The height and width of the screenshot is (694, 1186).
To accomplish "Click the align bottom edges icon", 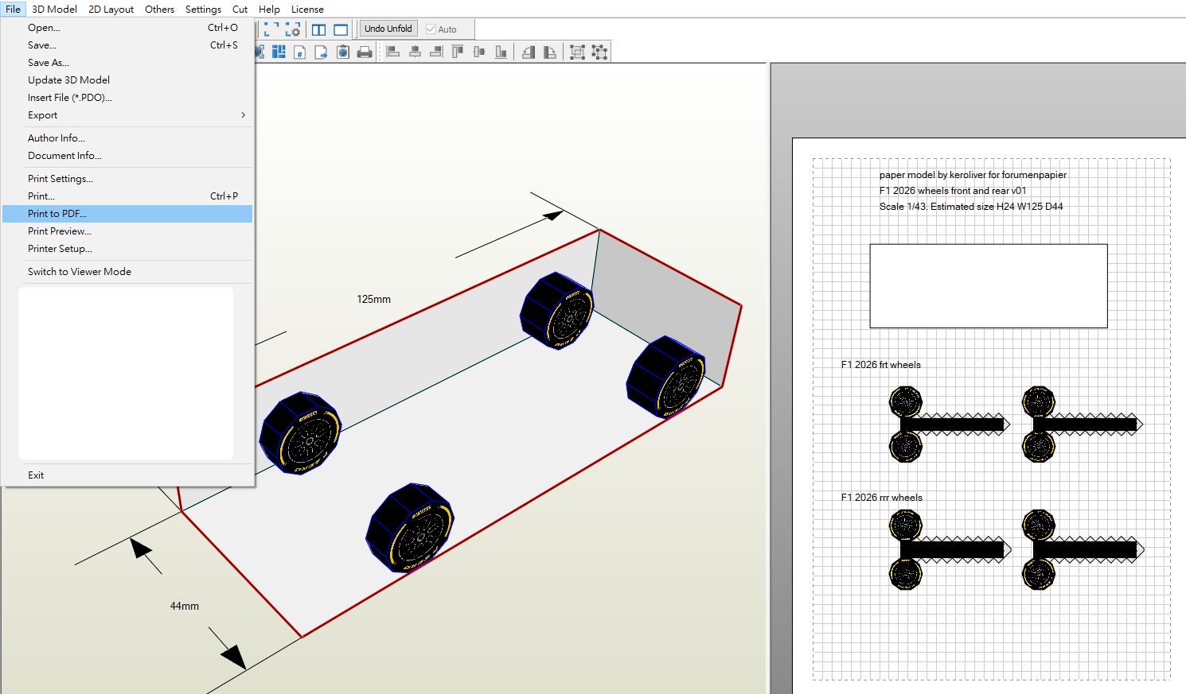I will coord(501,52).
